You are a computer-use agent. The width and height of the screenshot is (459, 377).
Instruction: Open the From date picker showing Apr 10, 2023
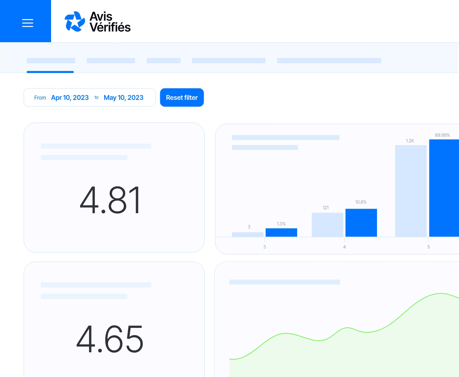pos(70,98)
